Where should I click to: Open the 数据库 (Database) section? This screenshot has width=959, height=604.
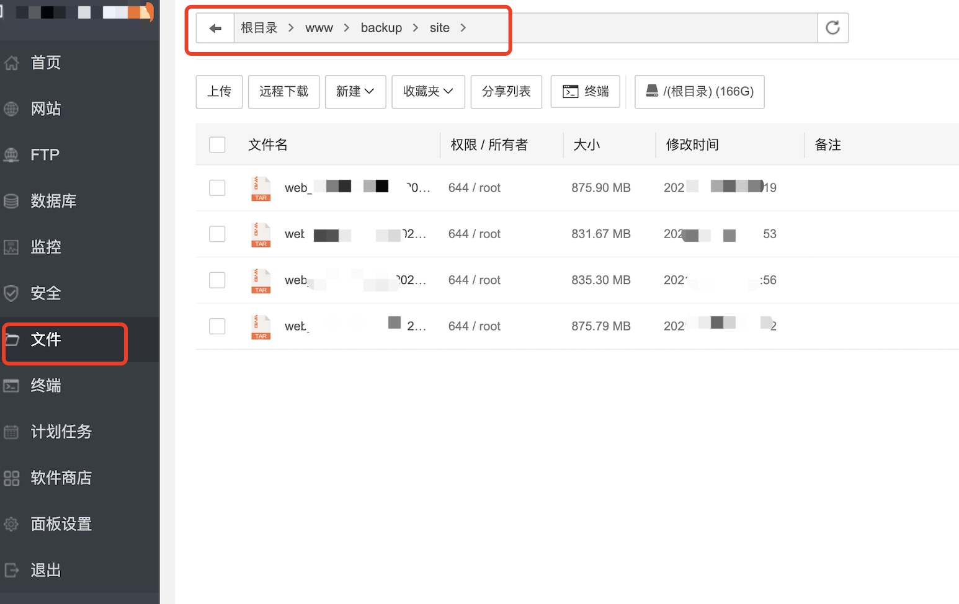(x=53, y=200)
